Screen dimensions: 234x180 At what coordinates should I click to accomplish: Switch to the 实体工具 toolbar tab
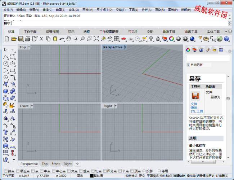click(213, 31)
